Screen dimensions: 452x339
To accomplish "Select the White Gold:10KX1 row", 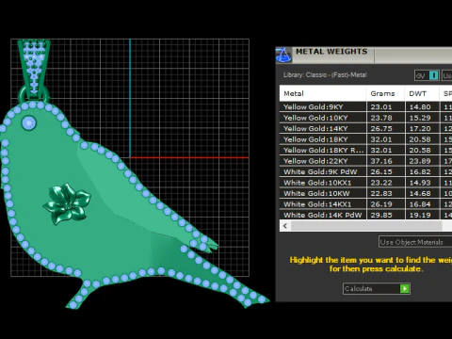I will pos(365,183).
